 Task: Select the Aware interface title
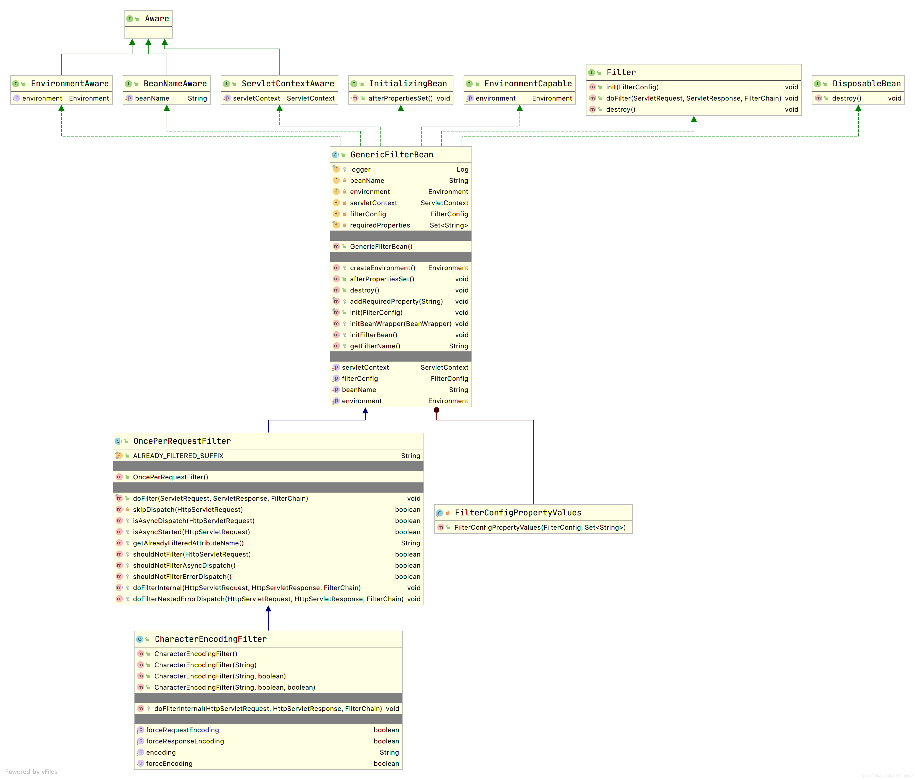click(x=157, y=19)
